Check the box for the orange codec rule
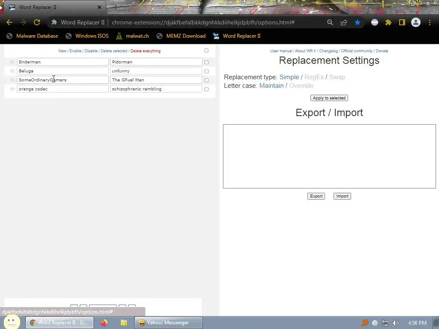The width and height of the screenshot is (439, 329). pyautogui.click(x=207, y=89)
